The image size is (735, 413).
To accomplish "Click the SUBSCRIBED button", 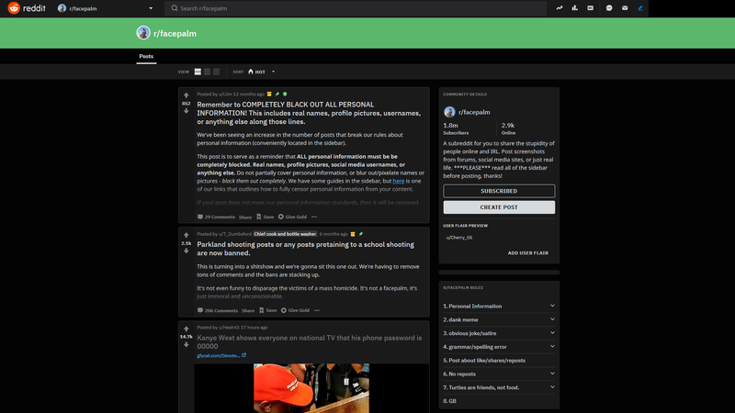I will [x=499, y=191].
